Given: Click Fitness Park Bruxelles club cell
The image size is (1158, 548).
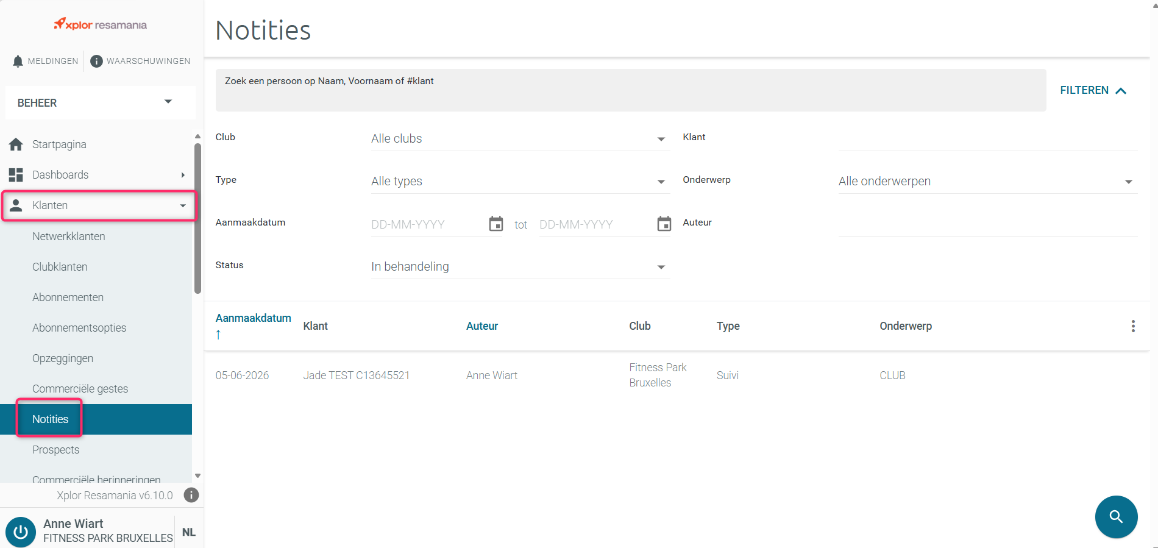Looking at the screenshot, I should click(x=658, y=375).
